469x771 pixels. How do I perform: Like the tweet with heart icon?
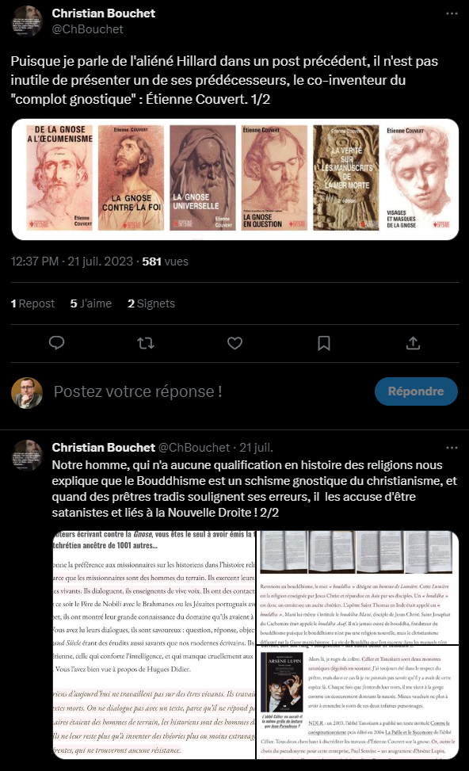coord(234,343)
